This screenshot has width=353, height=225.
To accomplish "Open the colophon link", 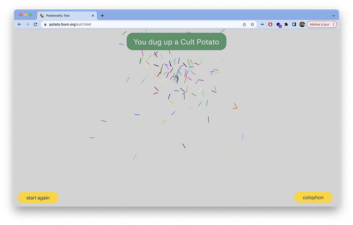I will click(313, 197).
